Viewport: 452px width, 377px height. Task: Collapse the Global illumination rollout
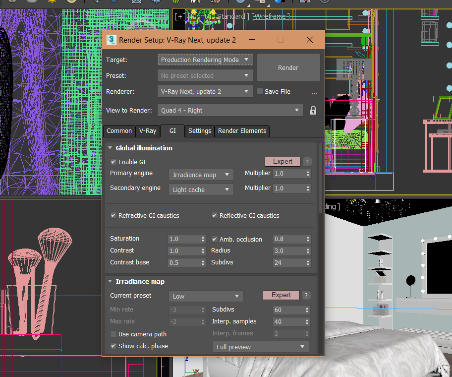pyautogui.click(x=110, y=148)
